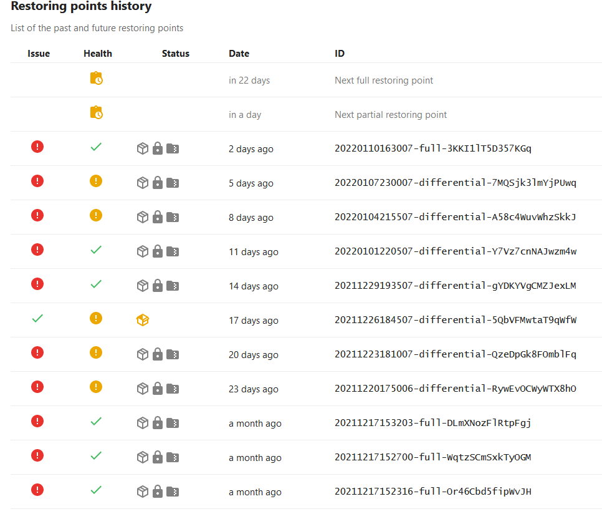The image size is (602, 514).
Task: Click the 'in a day' date cell
Action: point(245,115)
